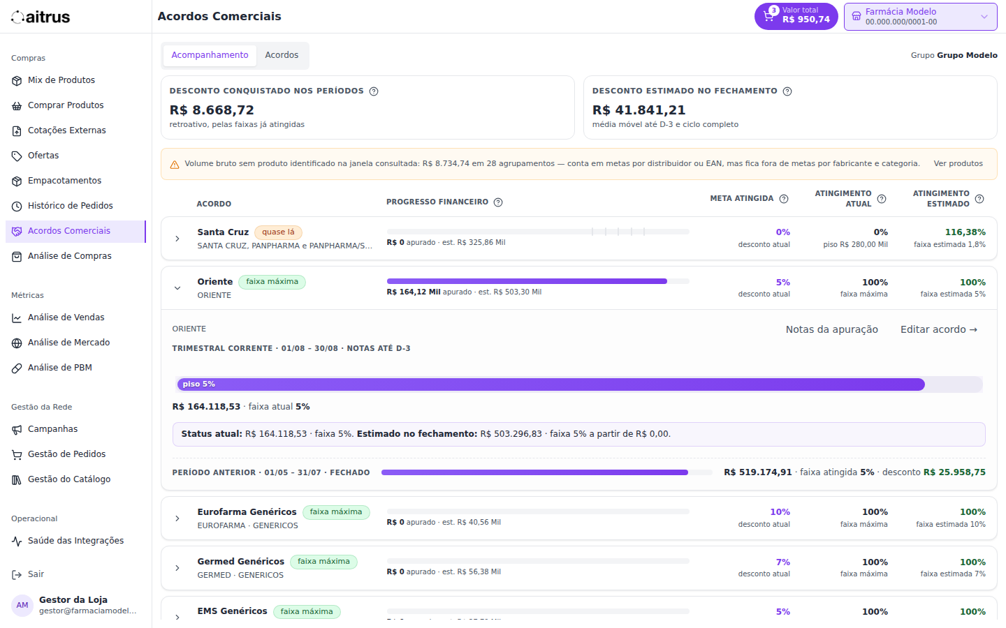
Task: Click Gestão de Pedidos cart icon
Action: pyautogui.click(x=17, y=455)
